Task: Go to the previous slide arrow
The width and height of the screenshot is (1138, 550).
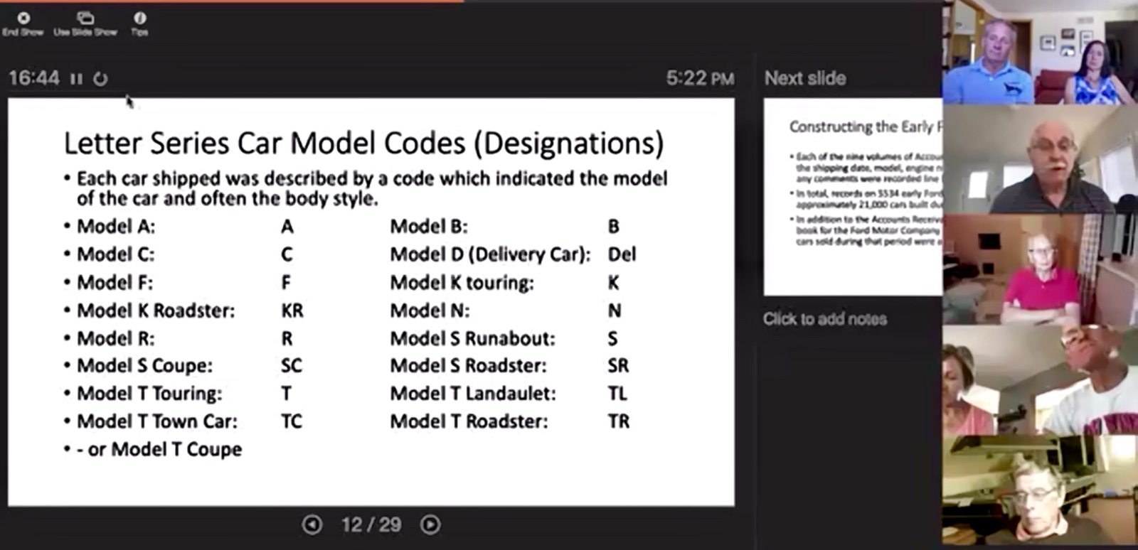Action: [x=312, y=524]
